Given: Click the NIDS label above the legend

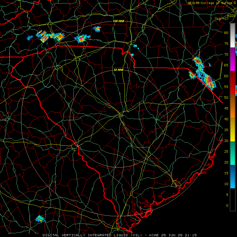Looking at the screenshot, I should [x=231, y=16].
